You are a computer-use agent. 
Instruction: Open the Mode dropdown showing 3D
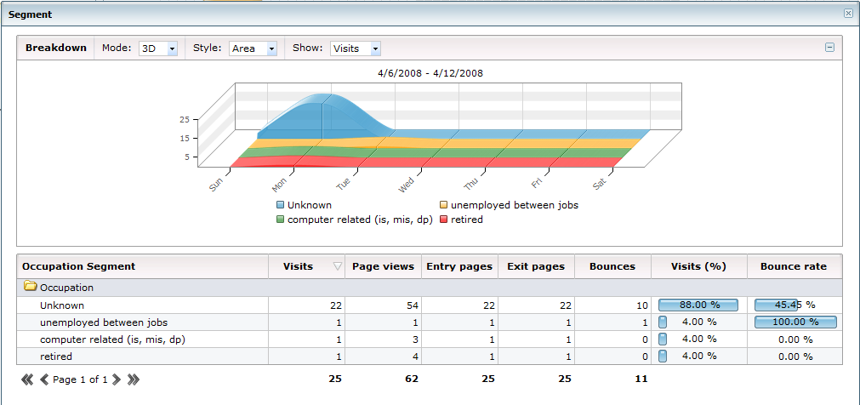pyautogui.click(x=158, y=48)
